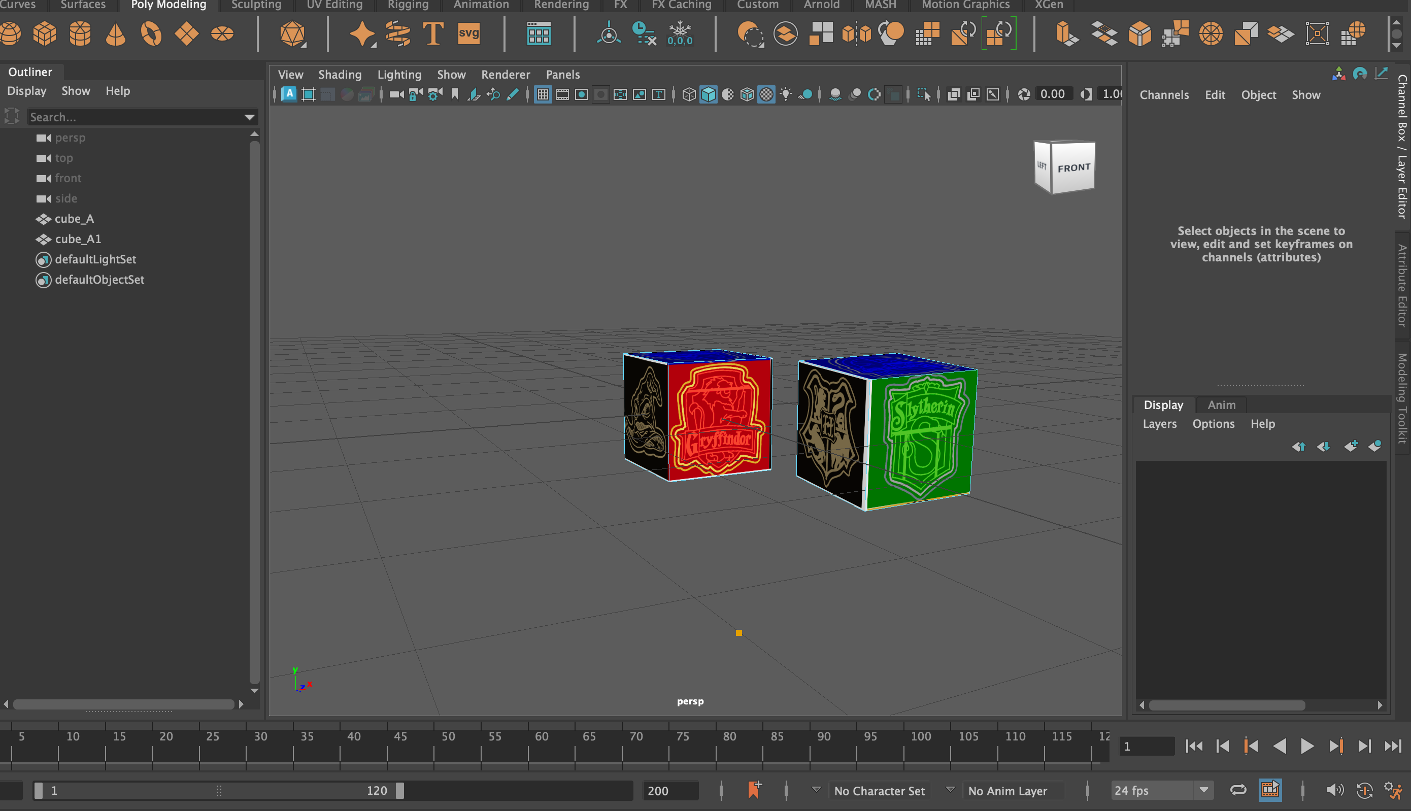Open the Outliner Display menu
The width and height of the screenshot is (1411, 811).
click(27, 91)
